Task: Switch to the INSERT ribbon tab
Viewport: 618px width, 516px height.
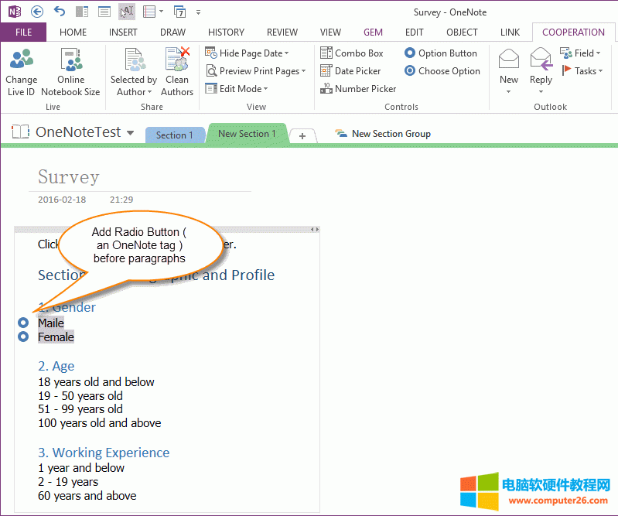Action: [x=123, y=32]
